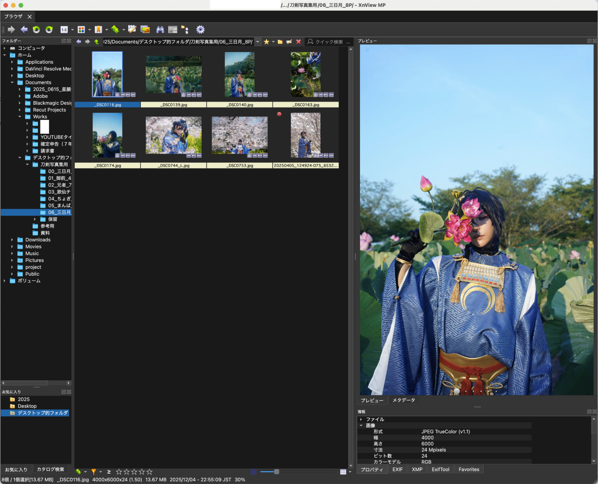Screen dimensions: 598x484
Task: Open the binoculars search tool
Action: click(x=160, y=30)
